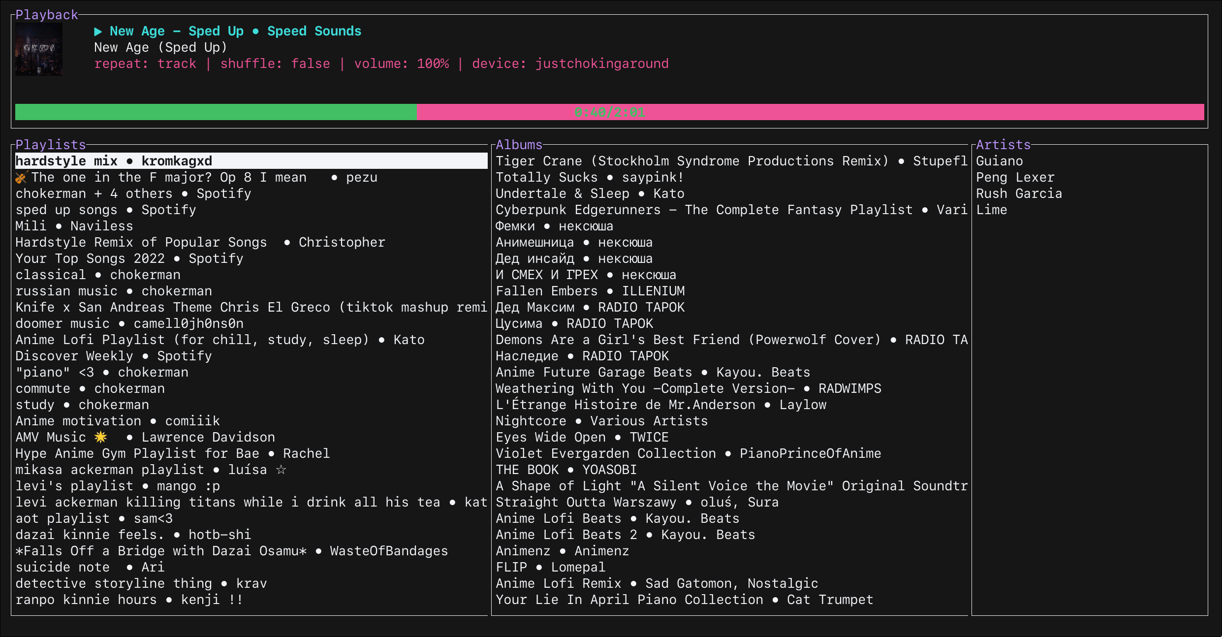Select the hardstyle mix playlist by kromkagxd
The width and height of the screenshot is (1222, 637).
point(114,161)
